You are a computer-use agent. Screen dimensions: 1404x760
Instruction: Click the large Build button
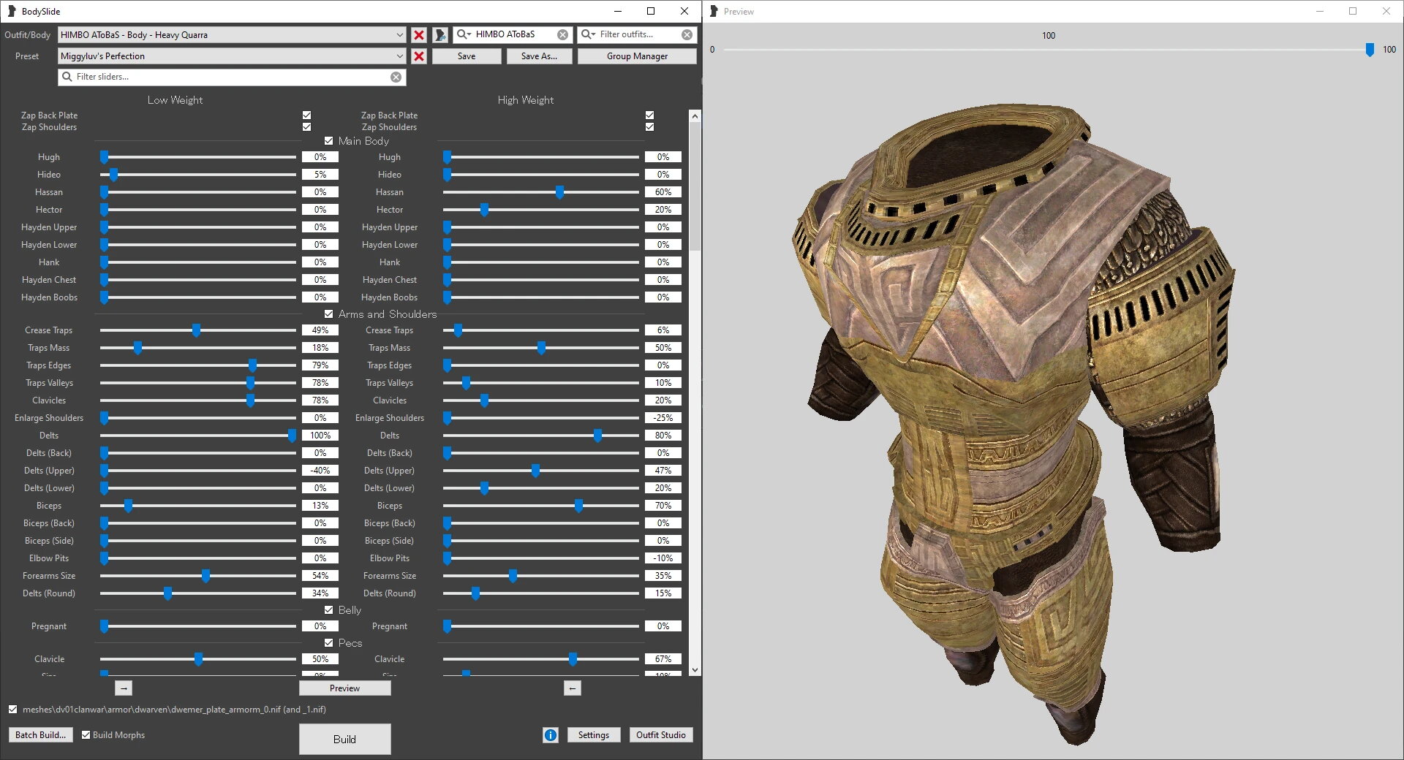(344, 739)
